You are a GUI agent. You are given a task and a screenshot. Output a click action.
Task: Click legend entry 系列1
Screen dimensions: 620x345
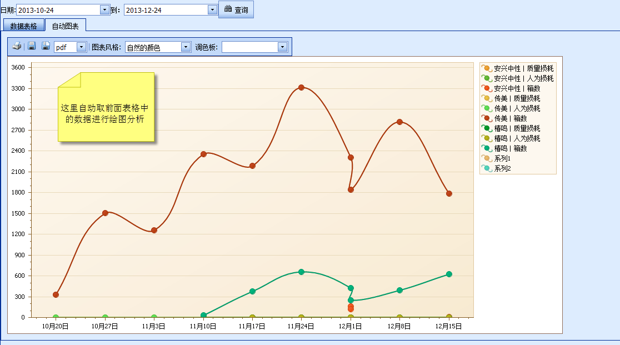pos(496,158)
